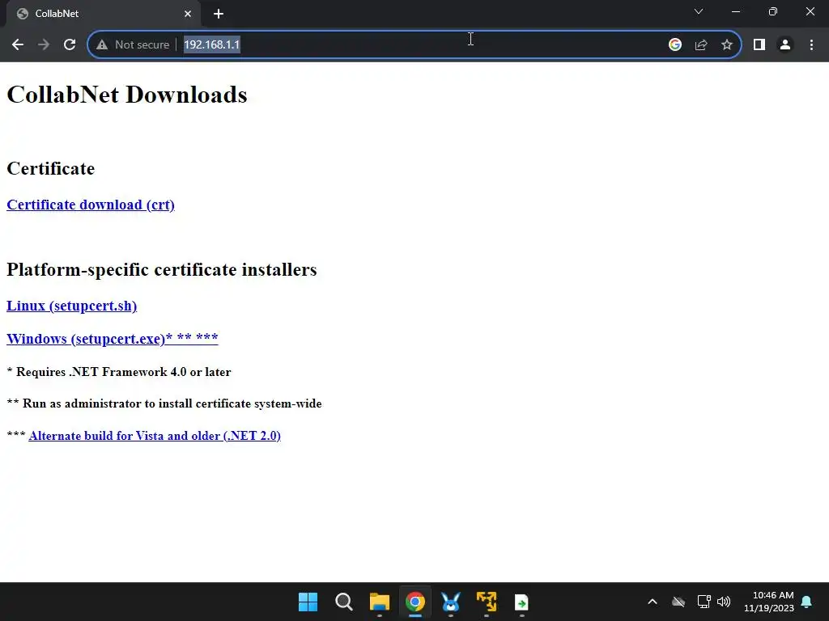This screenshot has height=621, width=829.
Task: Download Windows (setupcert.exe) installer
Action: coord(112,339)
